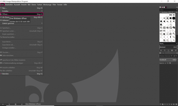Click the new layer icon at bottom right
178x106 pixels.
pyautogui.click(x=160, y=104)
